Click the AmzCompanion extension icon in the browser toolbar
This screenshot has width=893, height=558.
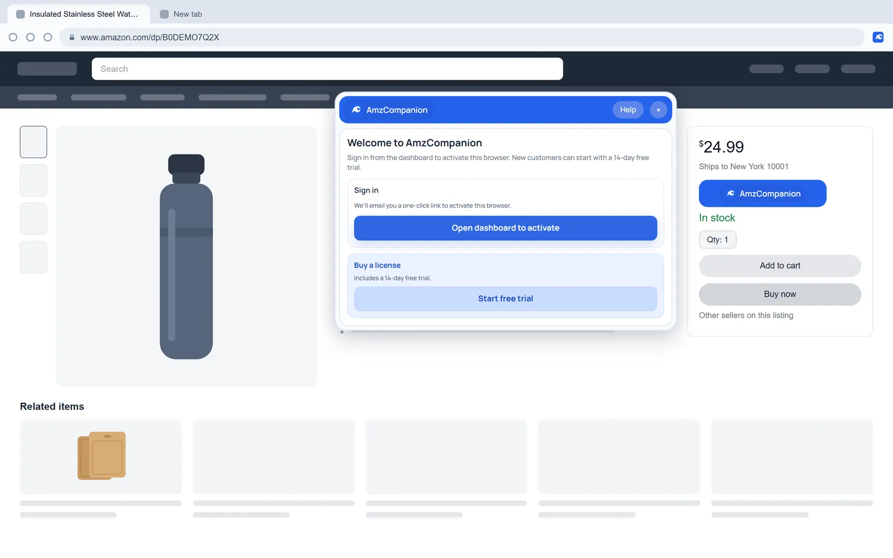point(878,37)
